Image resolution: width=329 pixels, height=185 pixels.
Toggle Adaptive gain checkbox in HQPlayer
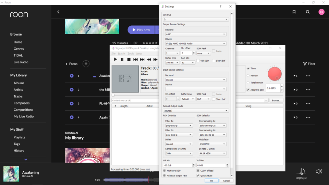click(248, 90)
